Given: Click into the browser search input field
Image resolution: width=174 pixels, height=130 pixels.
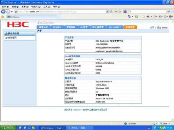Looking at the screenshot, I should pos(147,11).
